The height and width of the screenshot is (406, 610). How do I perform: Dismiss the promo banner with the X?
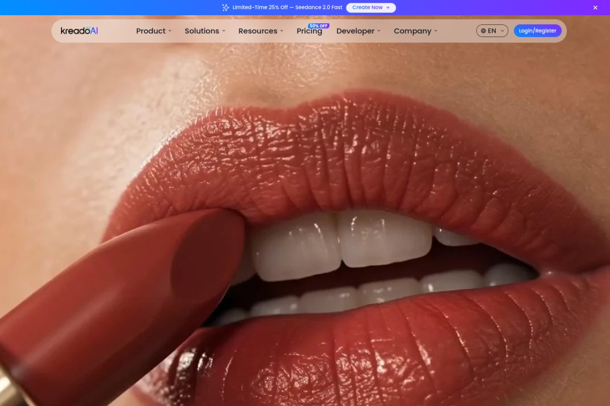coord(595,8)
